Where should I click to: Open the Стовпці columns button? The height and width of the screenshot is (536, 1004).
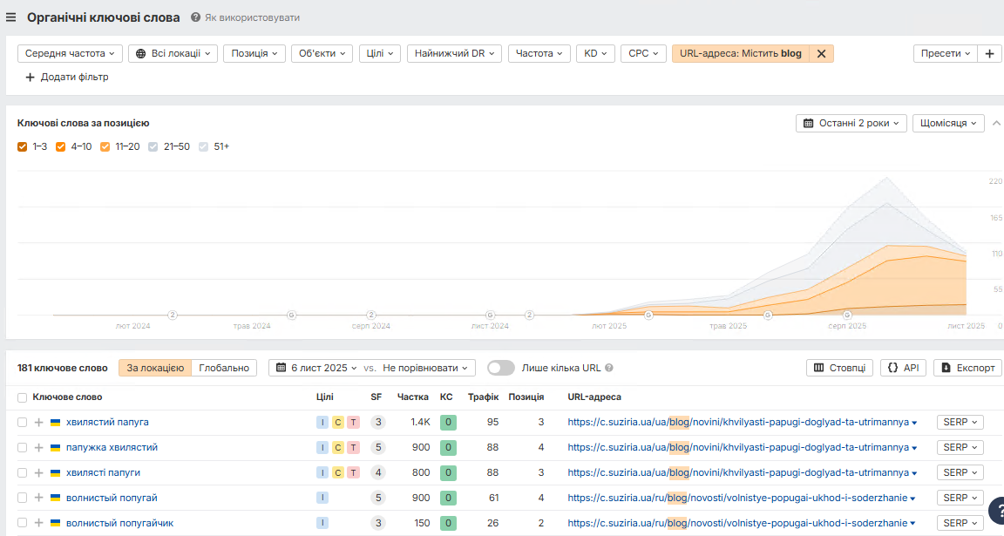839,368
